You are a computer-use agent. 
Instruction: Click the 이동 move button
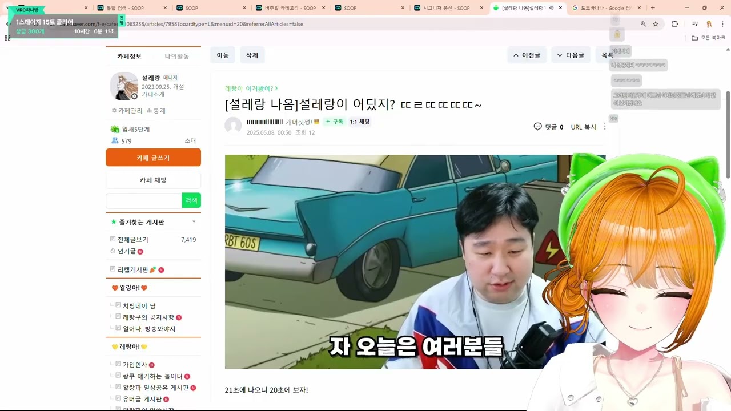click(x=223, y=55)
